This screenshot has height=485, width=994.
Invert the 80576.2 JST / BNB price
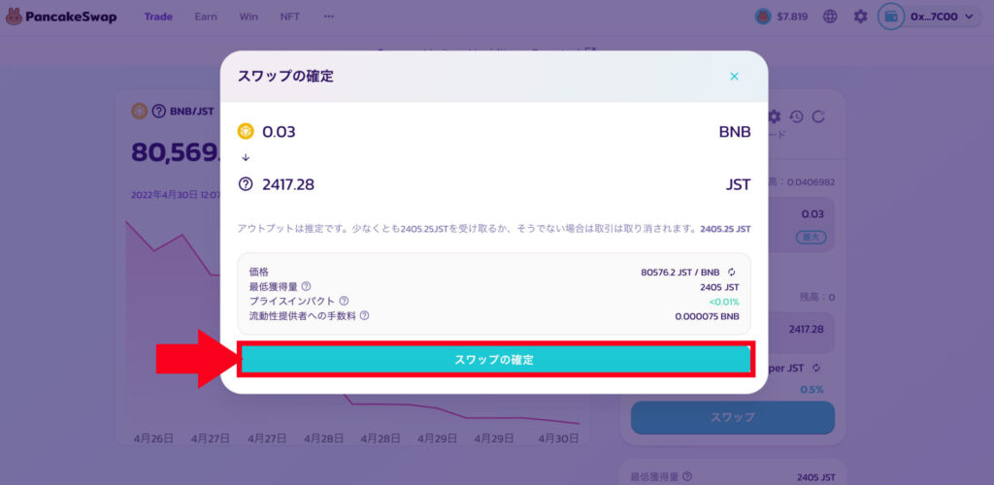point(732,273)
